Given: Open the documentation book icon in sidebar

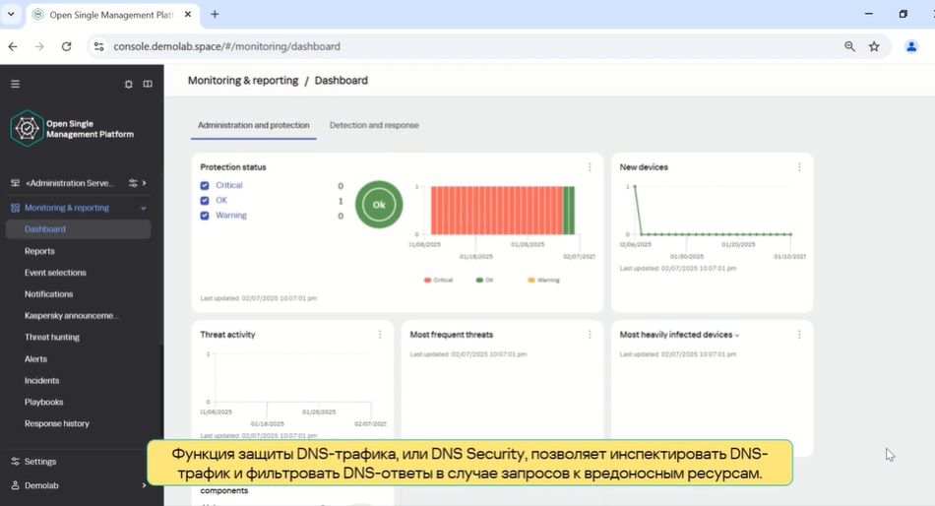Looking at the screenshot, I should pyautogui.click(x=148, y=84).
